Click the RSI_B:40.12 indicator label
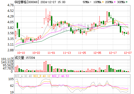This screenshot has width=134, height=94. click(x=42, y=76)
